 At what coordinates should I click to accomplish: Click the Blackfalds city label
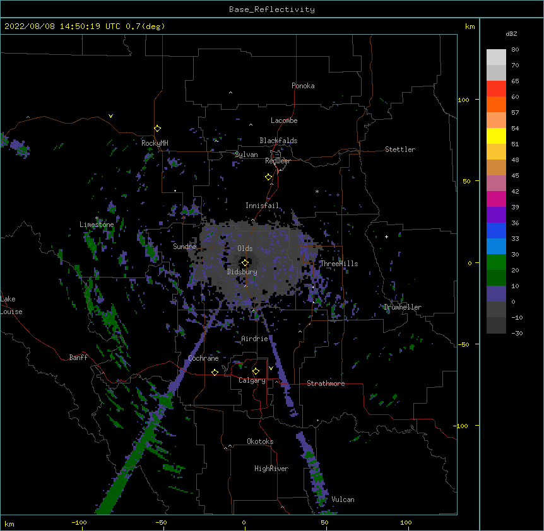278,141
